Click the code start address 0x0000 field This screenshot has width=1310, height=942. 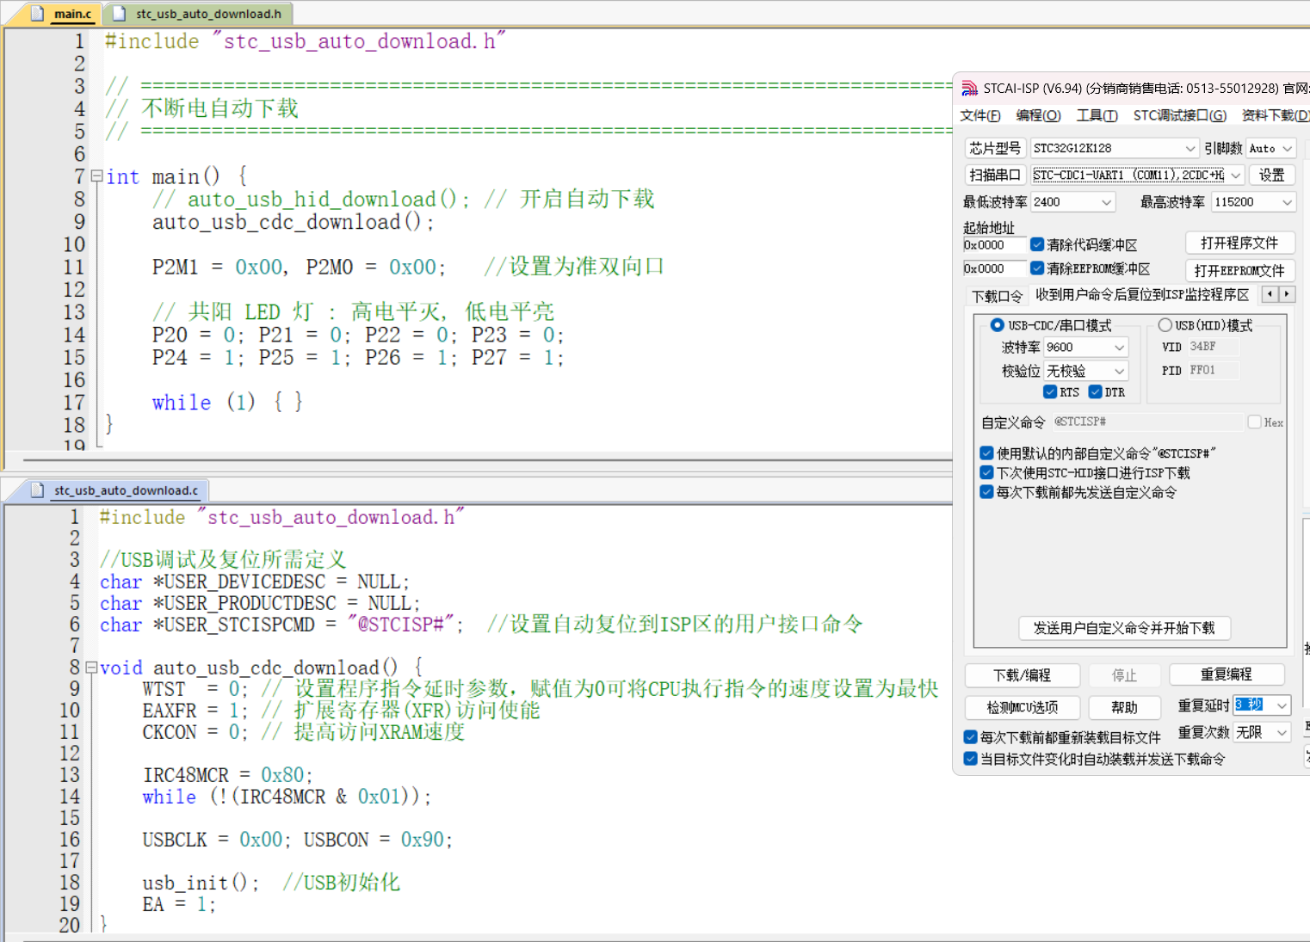coord(994,245)
